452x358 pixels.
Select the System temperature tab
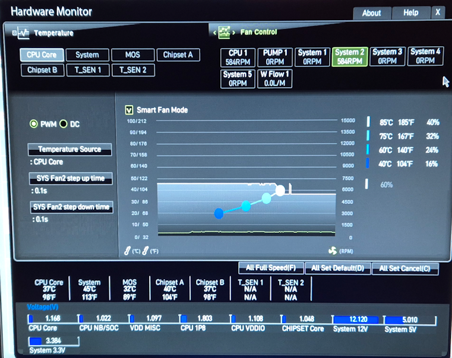(87, 55)
